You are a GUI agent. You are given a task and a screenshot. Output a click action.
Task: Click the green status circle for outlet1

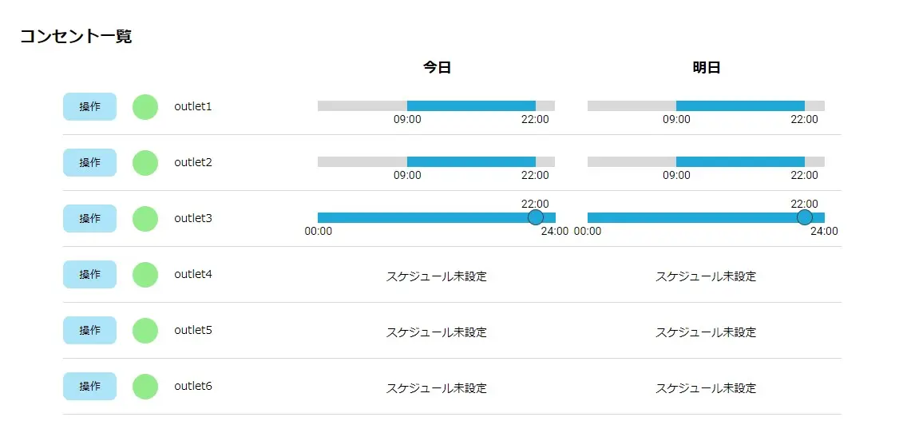pos(145,107)
